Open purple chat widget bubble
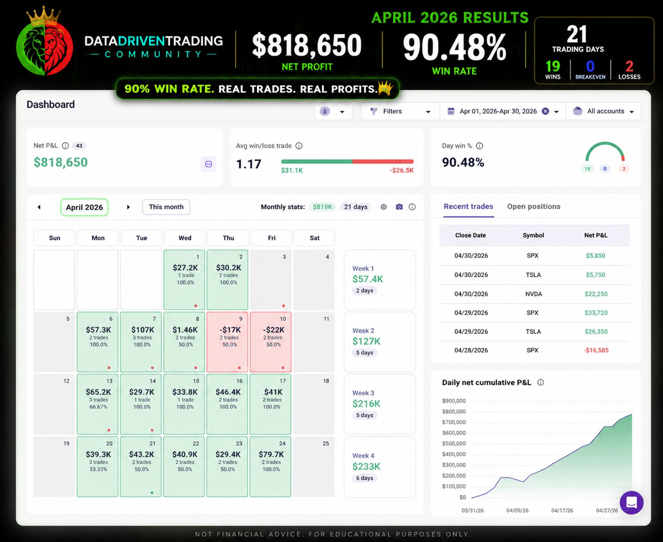The height and width of the screenshot is (542, 663). 631,502
